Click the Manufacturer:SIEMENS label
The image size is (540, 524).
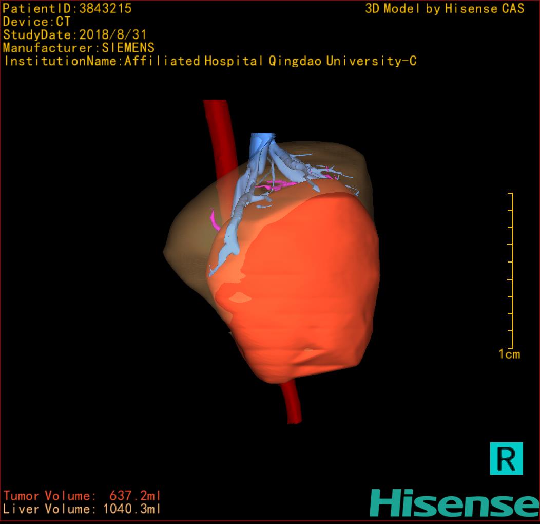coord(79,48)
